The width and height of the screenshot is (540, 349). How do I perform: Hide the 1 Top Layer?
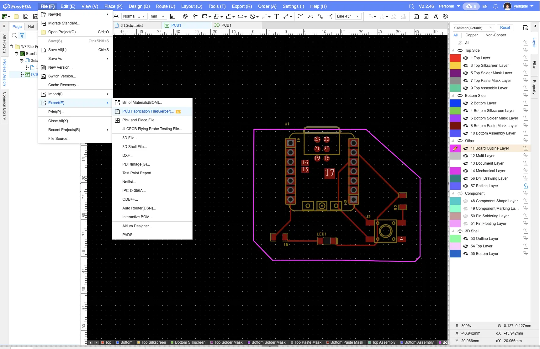point(465,58)
